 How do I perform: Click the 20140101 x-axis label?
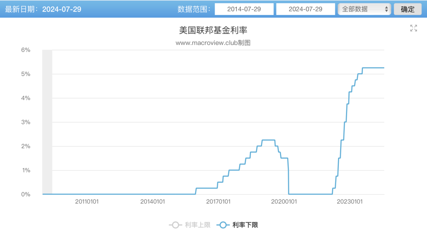coord(153,201)
